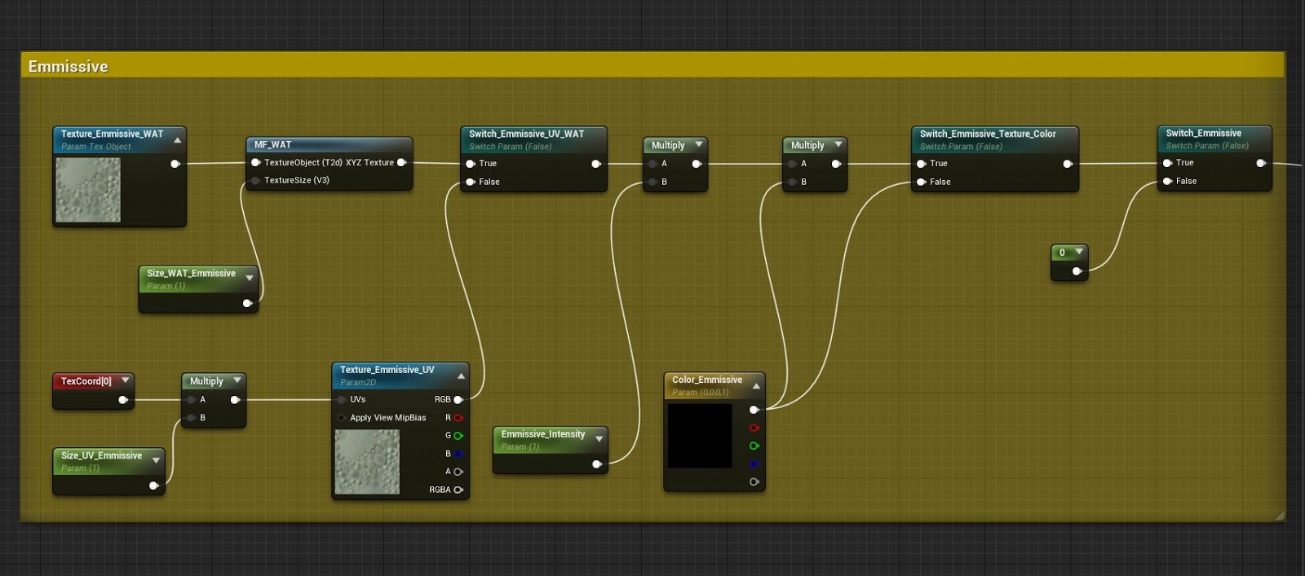Viewport: 1305px width, 576px height.
Task: Click input B of Multiply fed by Color_Emmissive
Action: click(x=792, y=182)
